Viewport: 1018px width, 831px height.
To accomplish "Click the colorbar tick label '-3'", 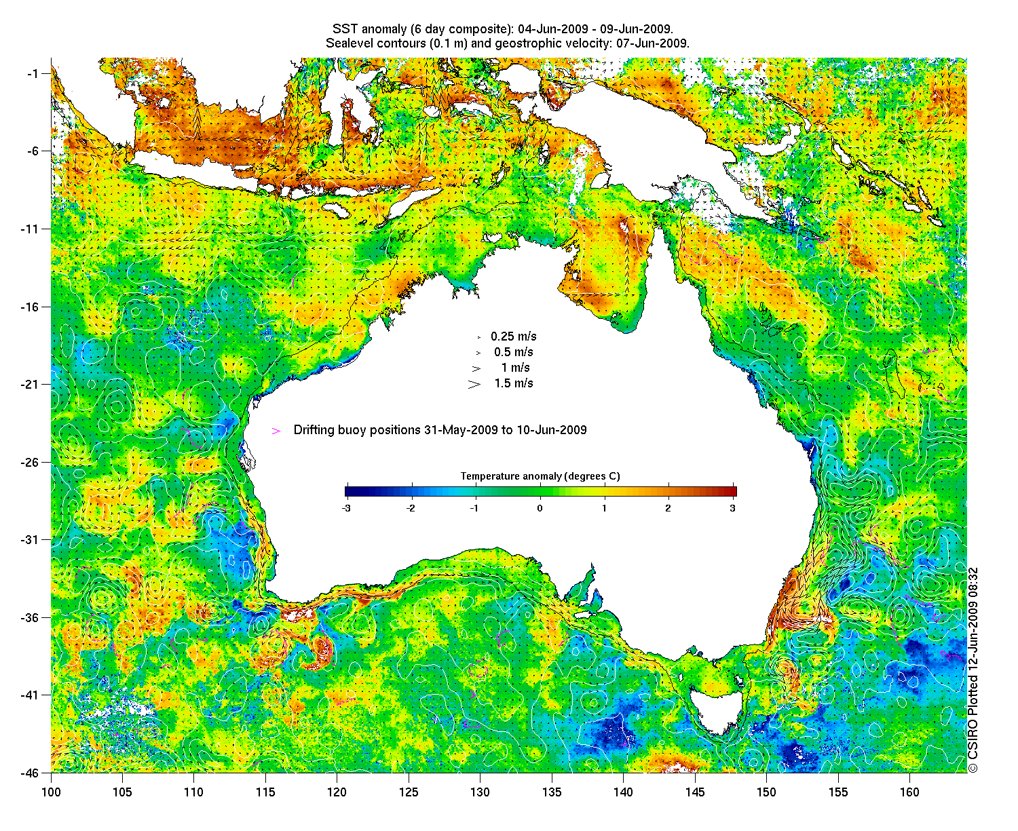I will 345,508.
